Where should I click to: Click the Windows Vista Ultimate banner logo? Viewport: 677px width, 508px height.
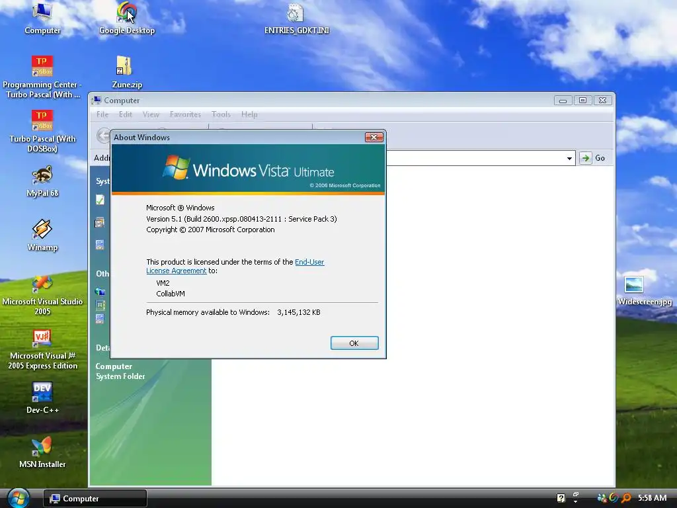[x=249, y=169]
